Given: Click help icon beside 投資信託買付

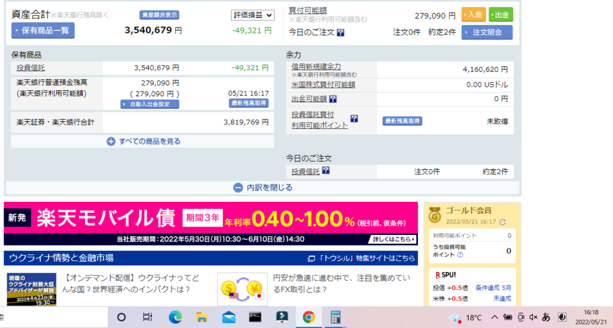Looking at the screenshot, I should coord(354,118).
